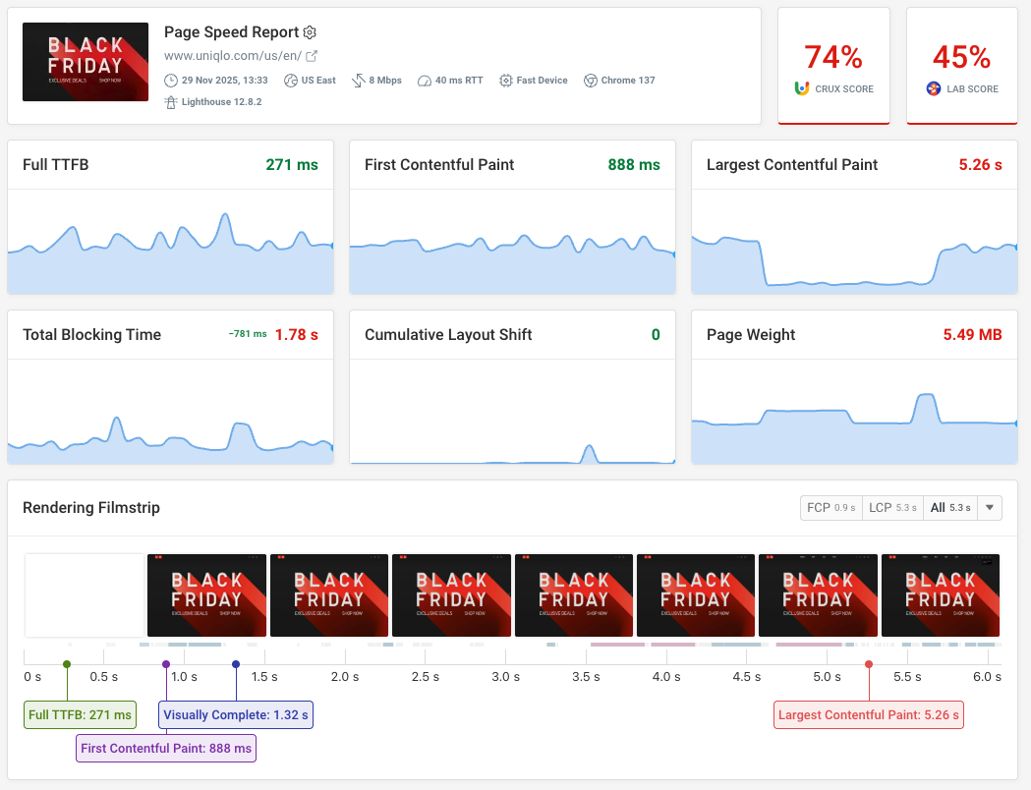Click the Chrome 137 browser icon

[590, 81]
